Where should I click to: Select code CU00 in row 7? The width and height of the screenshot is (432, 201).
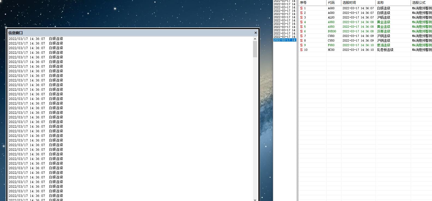331,36
